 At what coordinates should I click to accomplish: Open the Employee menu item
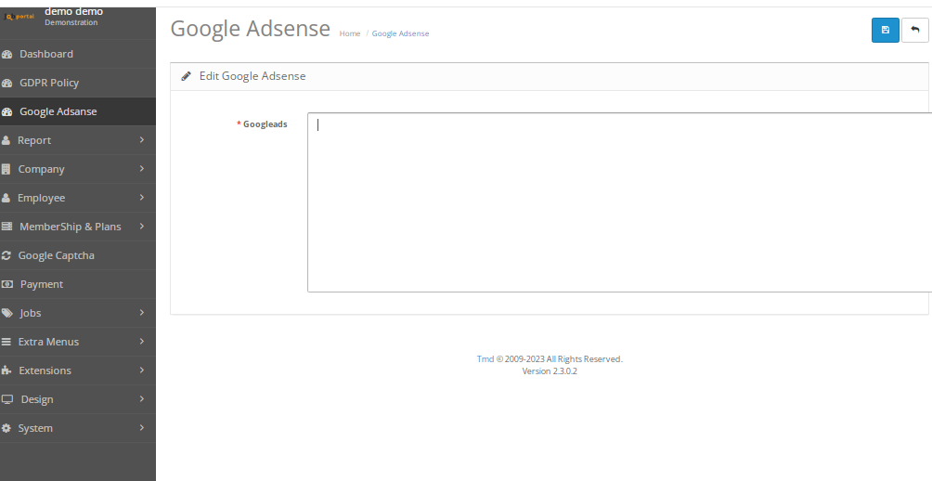(42, 198)
